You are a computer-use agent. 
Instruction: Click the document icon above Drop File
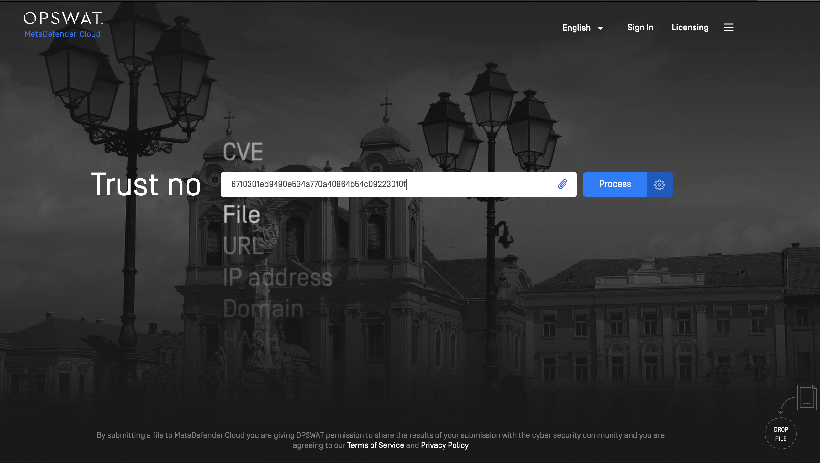click(807, 397)
